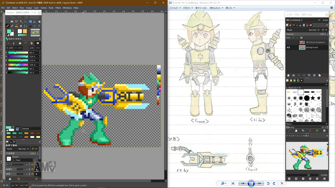This screenshot has height=188, width=335.
Task: Click the LCh color model button
Action: [x=32, y=48]
